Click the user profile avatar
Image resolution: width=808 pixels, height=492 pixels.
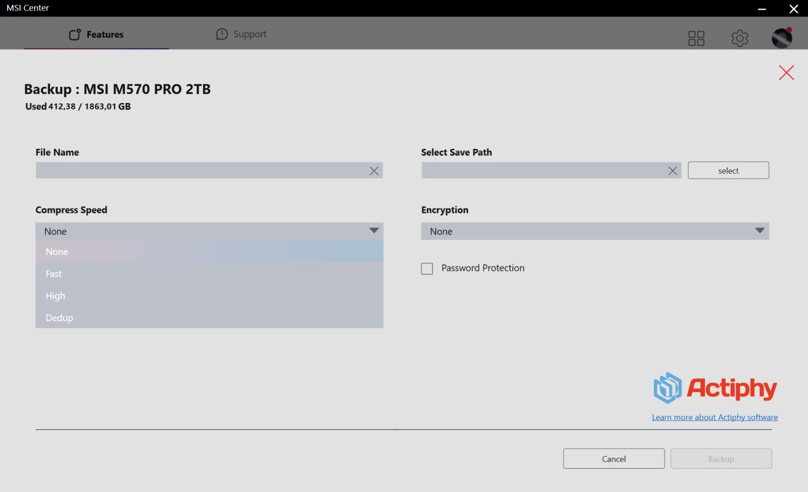pos(781,38)
